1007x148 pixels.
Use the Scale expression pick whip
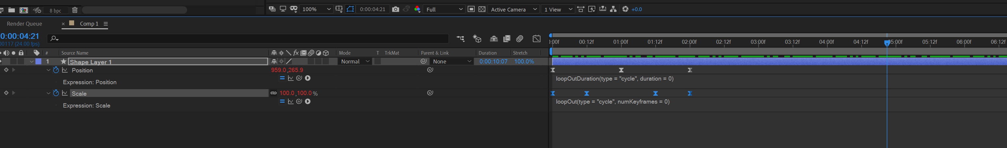(x=299, y=102)
